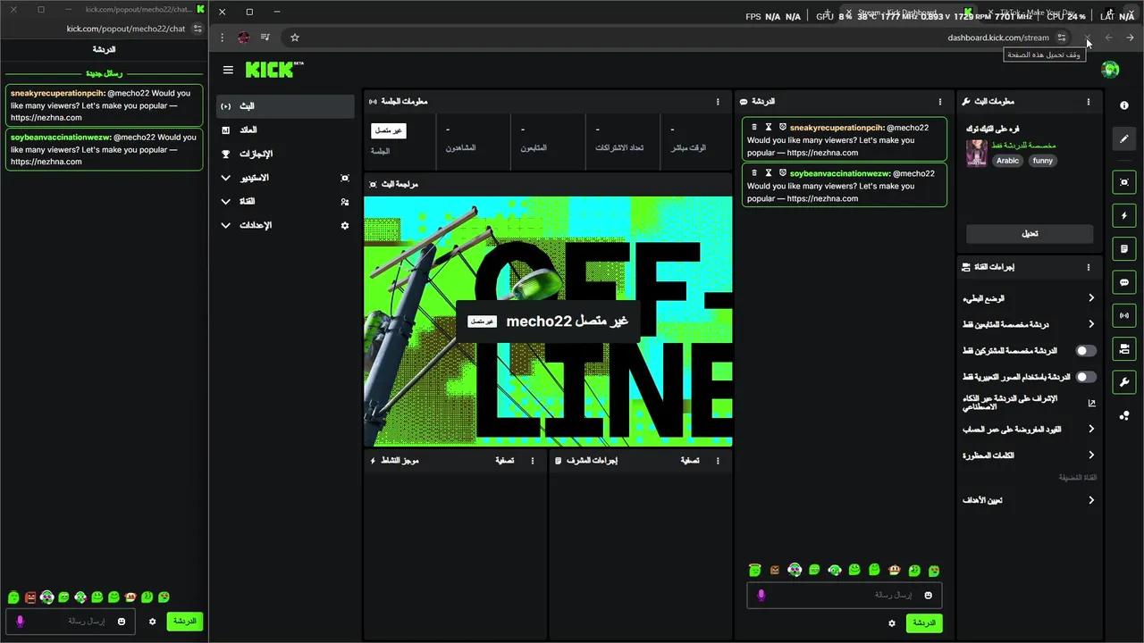This screenshot has width=1144, height=643.
Task: Toggle the document mod-actions icon in the right toolbar
Action: click(x=1124, y=248)
